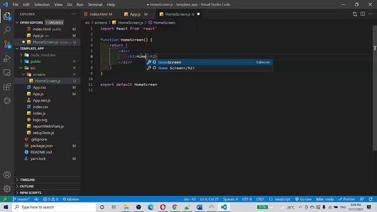
Task: Collapse the screens folder
Action: 39,74
